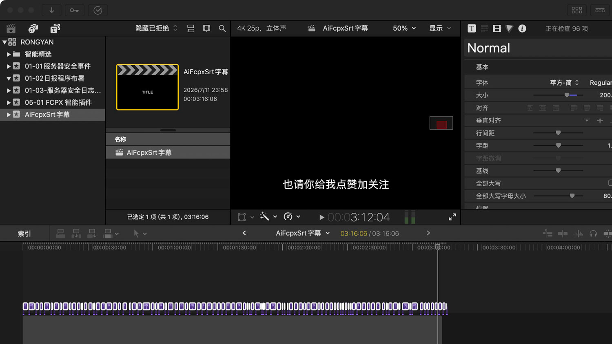Show the Photos and Audio sidebar
The height and width of the screenshot is (344, 612).
pos(33,29)
